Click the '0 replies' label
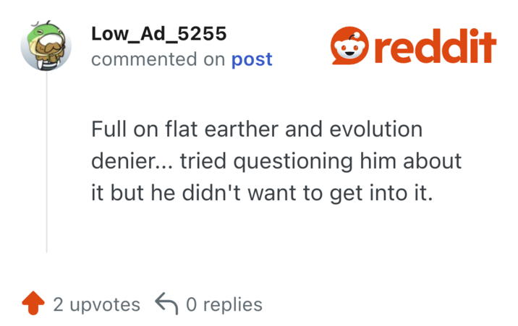The height and width of the screenshot is (326, 518). pos(224,304)
